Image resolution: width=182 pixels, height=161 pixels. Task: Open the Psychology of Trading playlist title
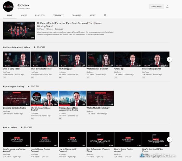13,86
